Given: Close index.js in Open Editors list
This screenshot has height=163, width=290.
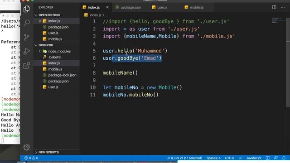Looking at the screenshot, I should tap(40, 21).
